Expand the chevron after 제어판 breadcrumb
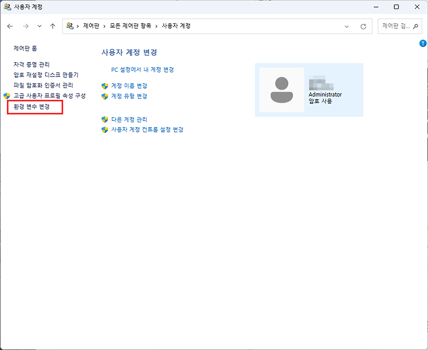Screen dimensions: 428x350 [104, 26]
